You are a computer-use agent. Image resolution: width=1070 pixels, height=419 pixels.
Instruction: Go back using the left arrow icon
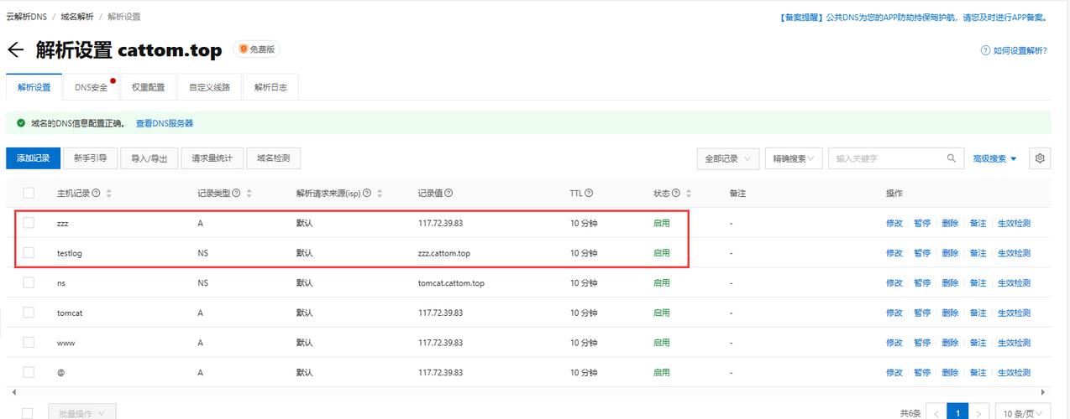(15, 50)
